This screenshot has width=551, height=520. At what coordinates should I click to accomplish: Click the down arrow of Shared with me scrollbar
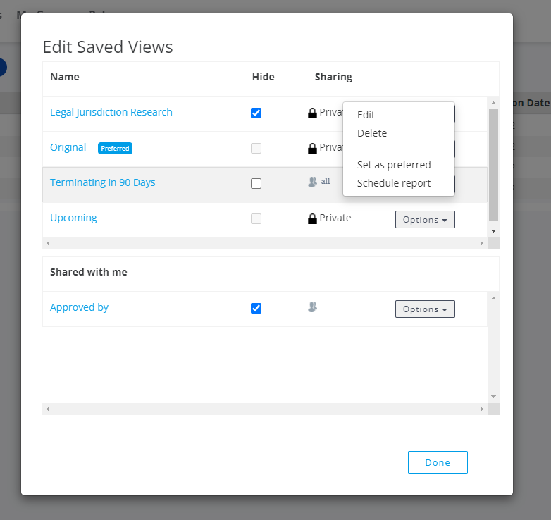[x=493, y=396]
